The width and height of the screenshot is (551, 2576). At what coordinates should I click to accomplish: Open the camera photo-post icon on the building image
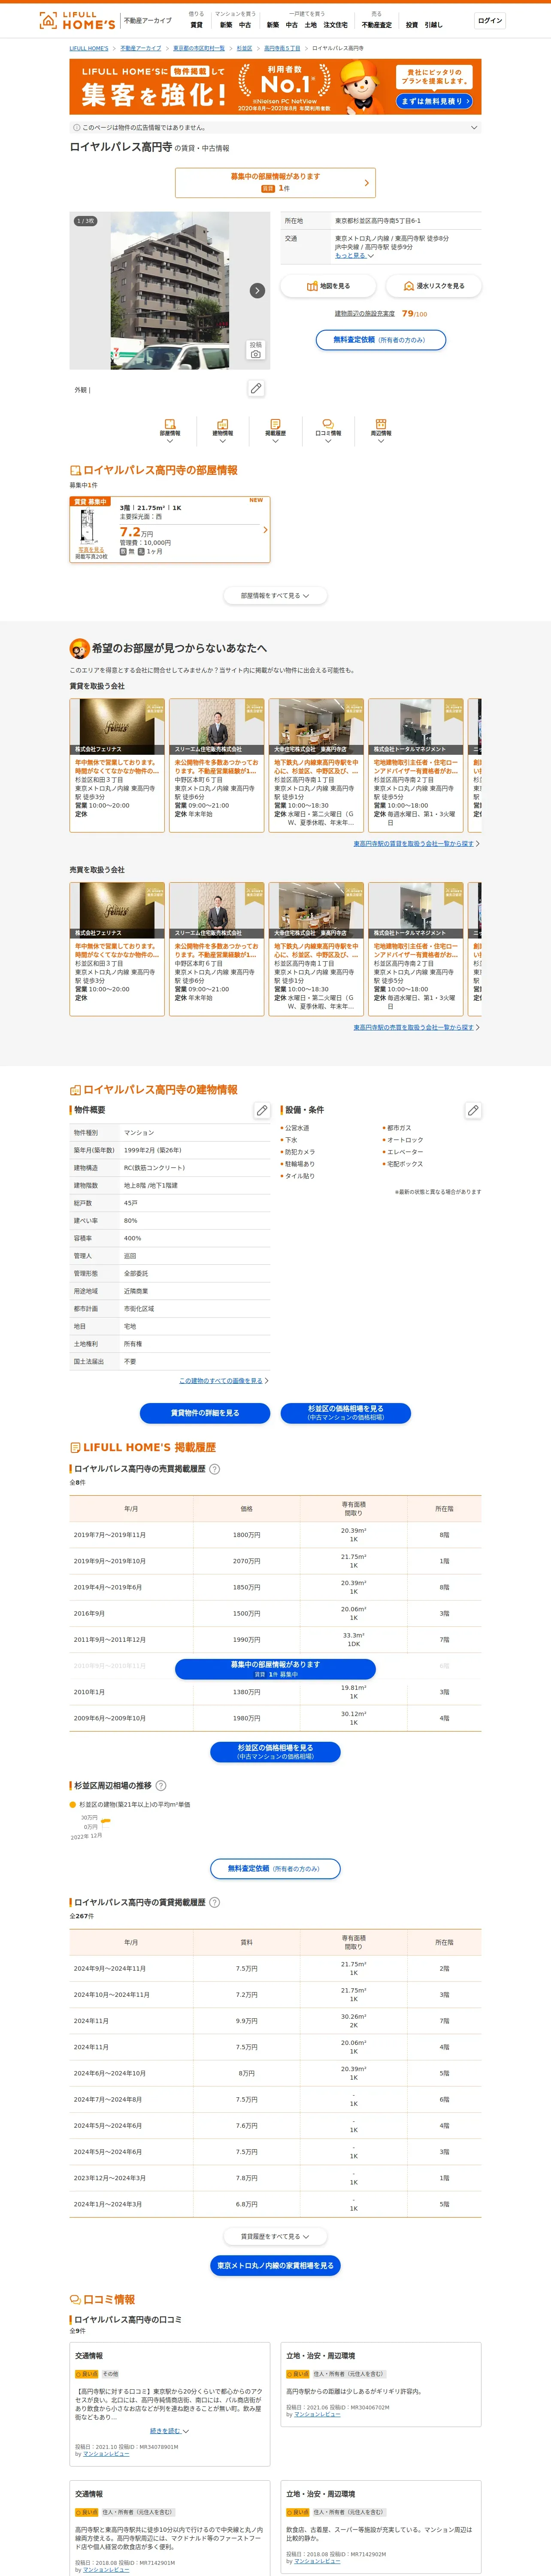[256, 350]
